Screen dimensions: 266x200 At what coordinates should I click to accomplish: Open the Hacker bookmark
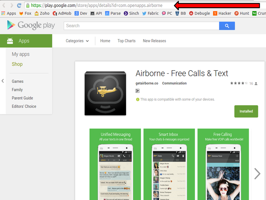click(222, 13)
